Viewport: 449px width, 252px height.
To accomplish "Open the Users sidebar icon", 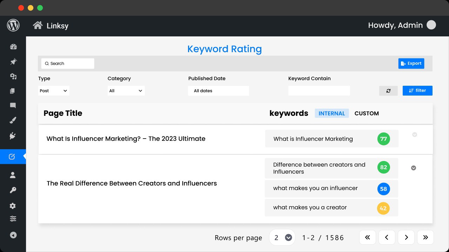I will (x=13, y=175).
